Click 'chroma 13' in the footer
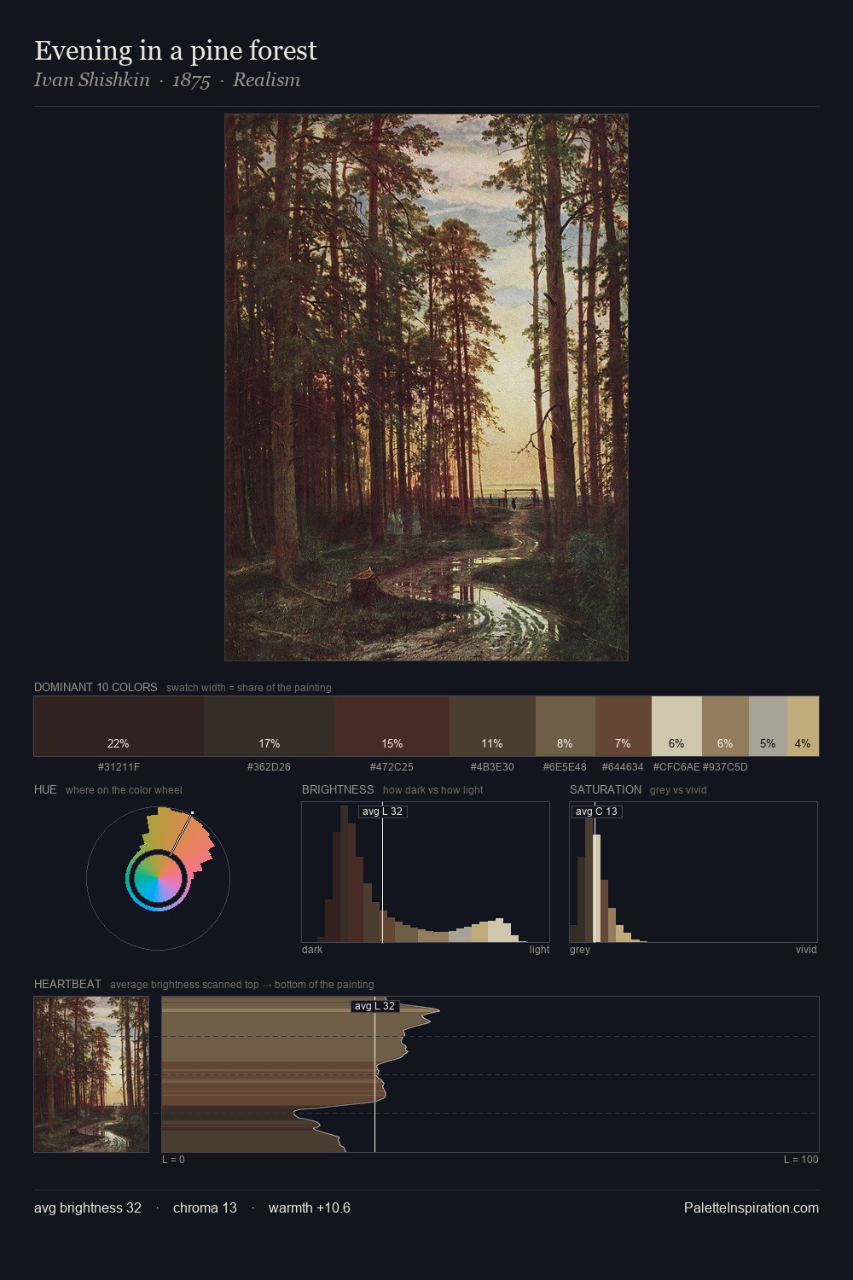The width and height of the screenshot is (853, 1280). click(x=205, y=1207)
